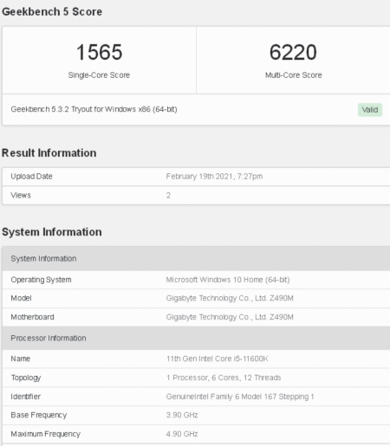
Task: Click the Result Information heading
Action: pos(49,153)
